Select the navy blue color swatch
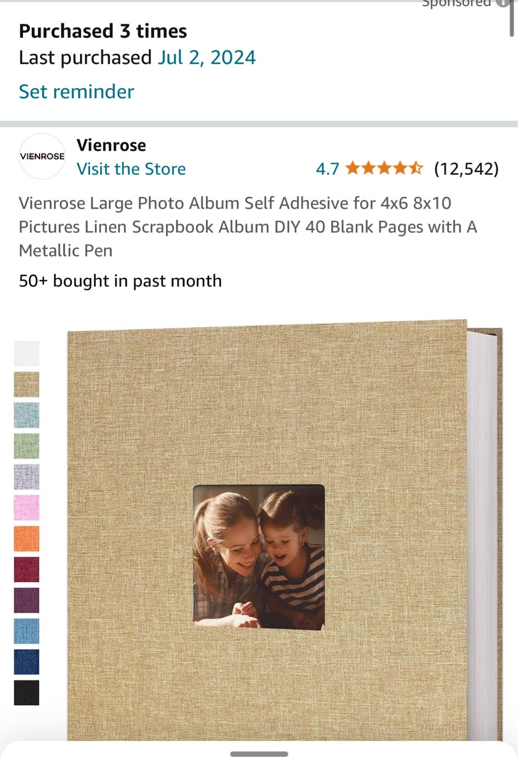The width and height of the screenshot is (518, 777). click(x=26, y=662)
